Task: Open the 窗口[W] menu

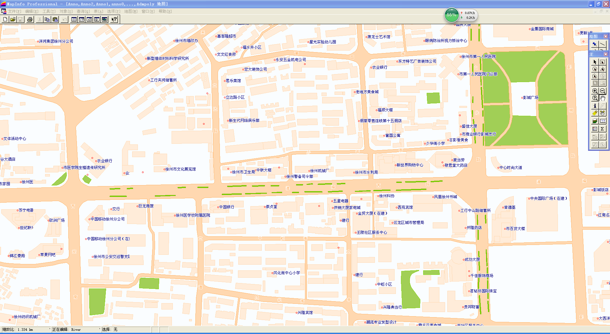Action: (148, 11)
